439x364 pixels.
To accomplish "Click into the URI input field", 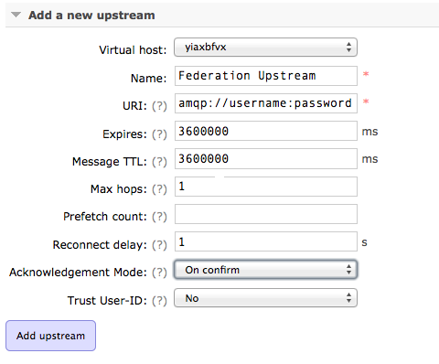I will (266, 103).
